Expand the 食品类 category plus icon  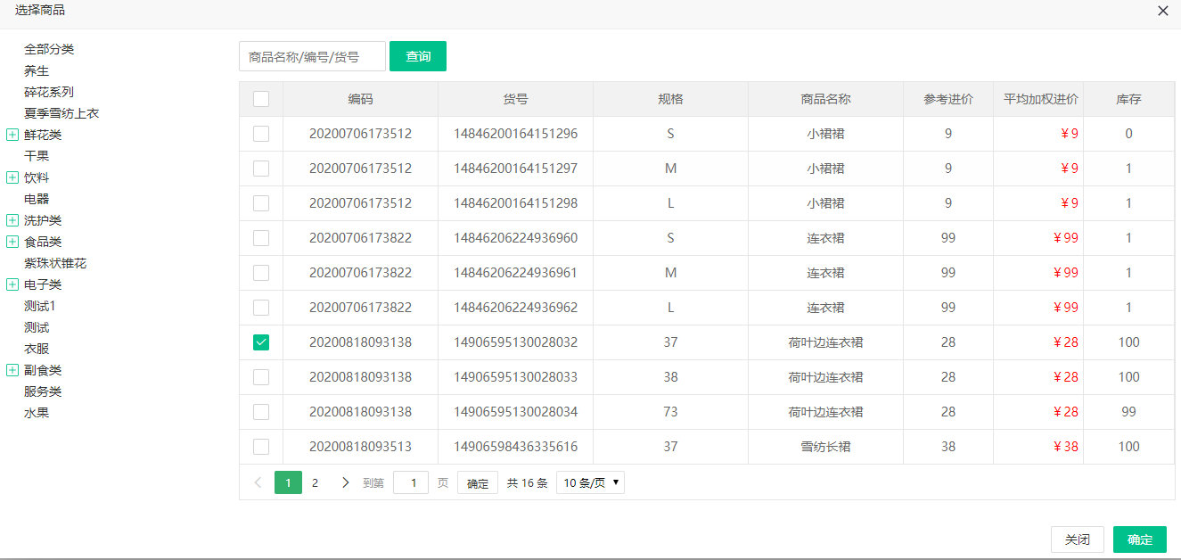[12, 242]
